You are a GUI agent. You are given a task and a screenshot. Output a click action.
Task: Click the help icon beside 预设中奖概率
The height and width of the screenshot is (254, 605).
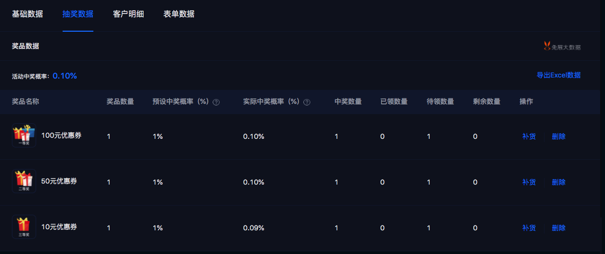(x=216, y=102)
